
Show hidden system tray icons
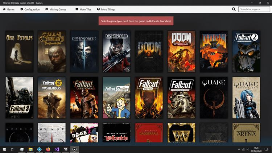[239, 149]
